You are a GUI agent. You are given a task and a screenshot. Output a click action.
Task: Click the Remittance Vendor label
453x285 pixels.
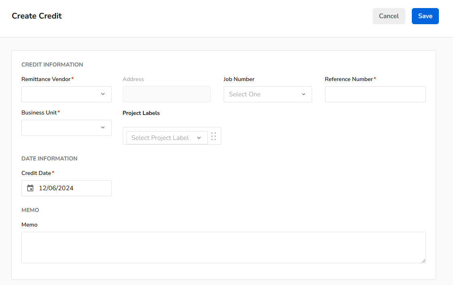46,79
